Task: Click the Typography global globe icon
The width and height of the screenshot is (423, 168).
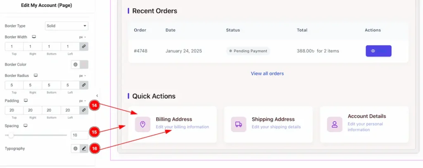Action: pos(76,149)
